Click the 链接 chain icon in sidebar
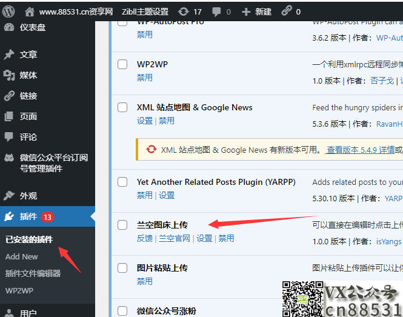Image resolution: width=403 pixels, height=317 pixels. click(x=9, y=96)
